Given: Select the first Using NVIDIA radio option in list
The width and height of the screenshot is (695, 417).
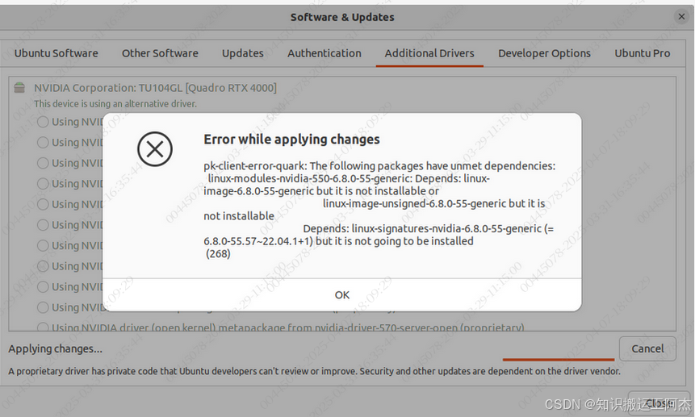Looking at the screenshot, I should [43, 122].
